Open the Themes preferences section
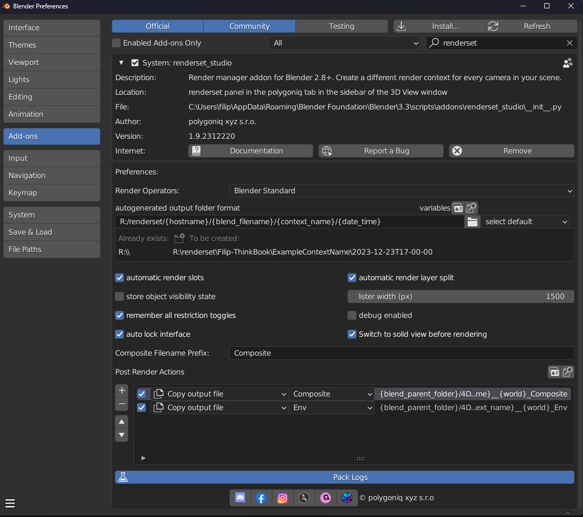The height and width of the screenshot is (517, 583). (x=51, y=45)
